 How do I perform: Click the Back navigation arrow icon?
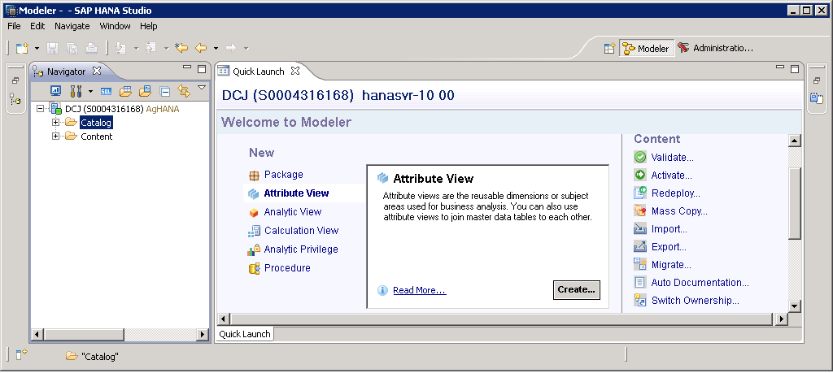201,49
